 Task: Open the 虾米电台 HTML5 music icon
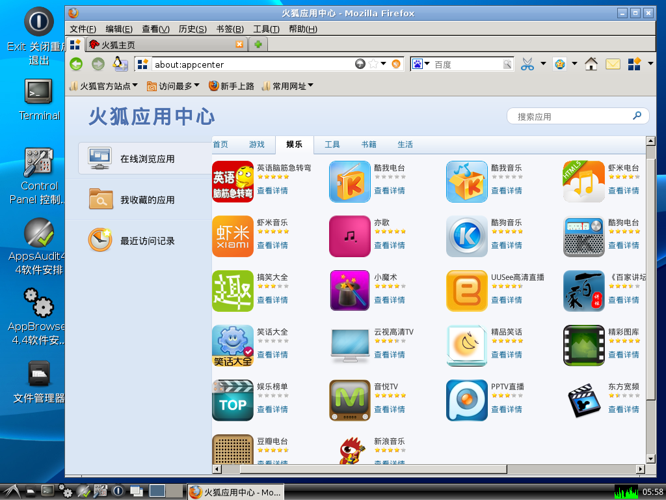[x=583, y=182]
